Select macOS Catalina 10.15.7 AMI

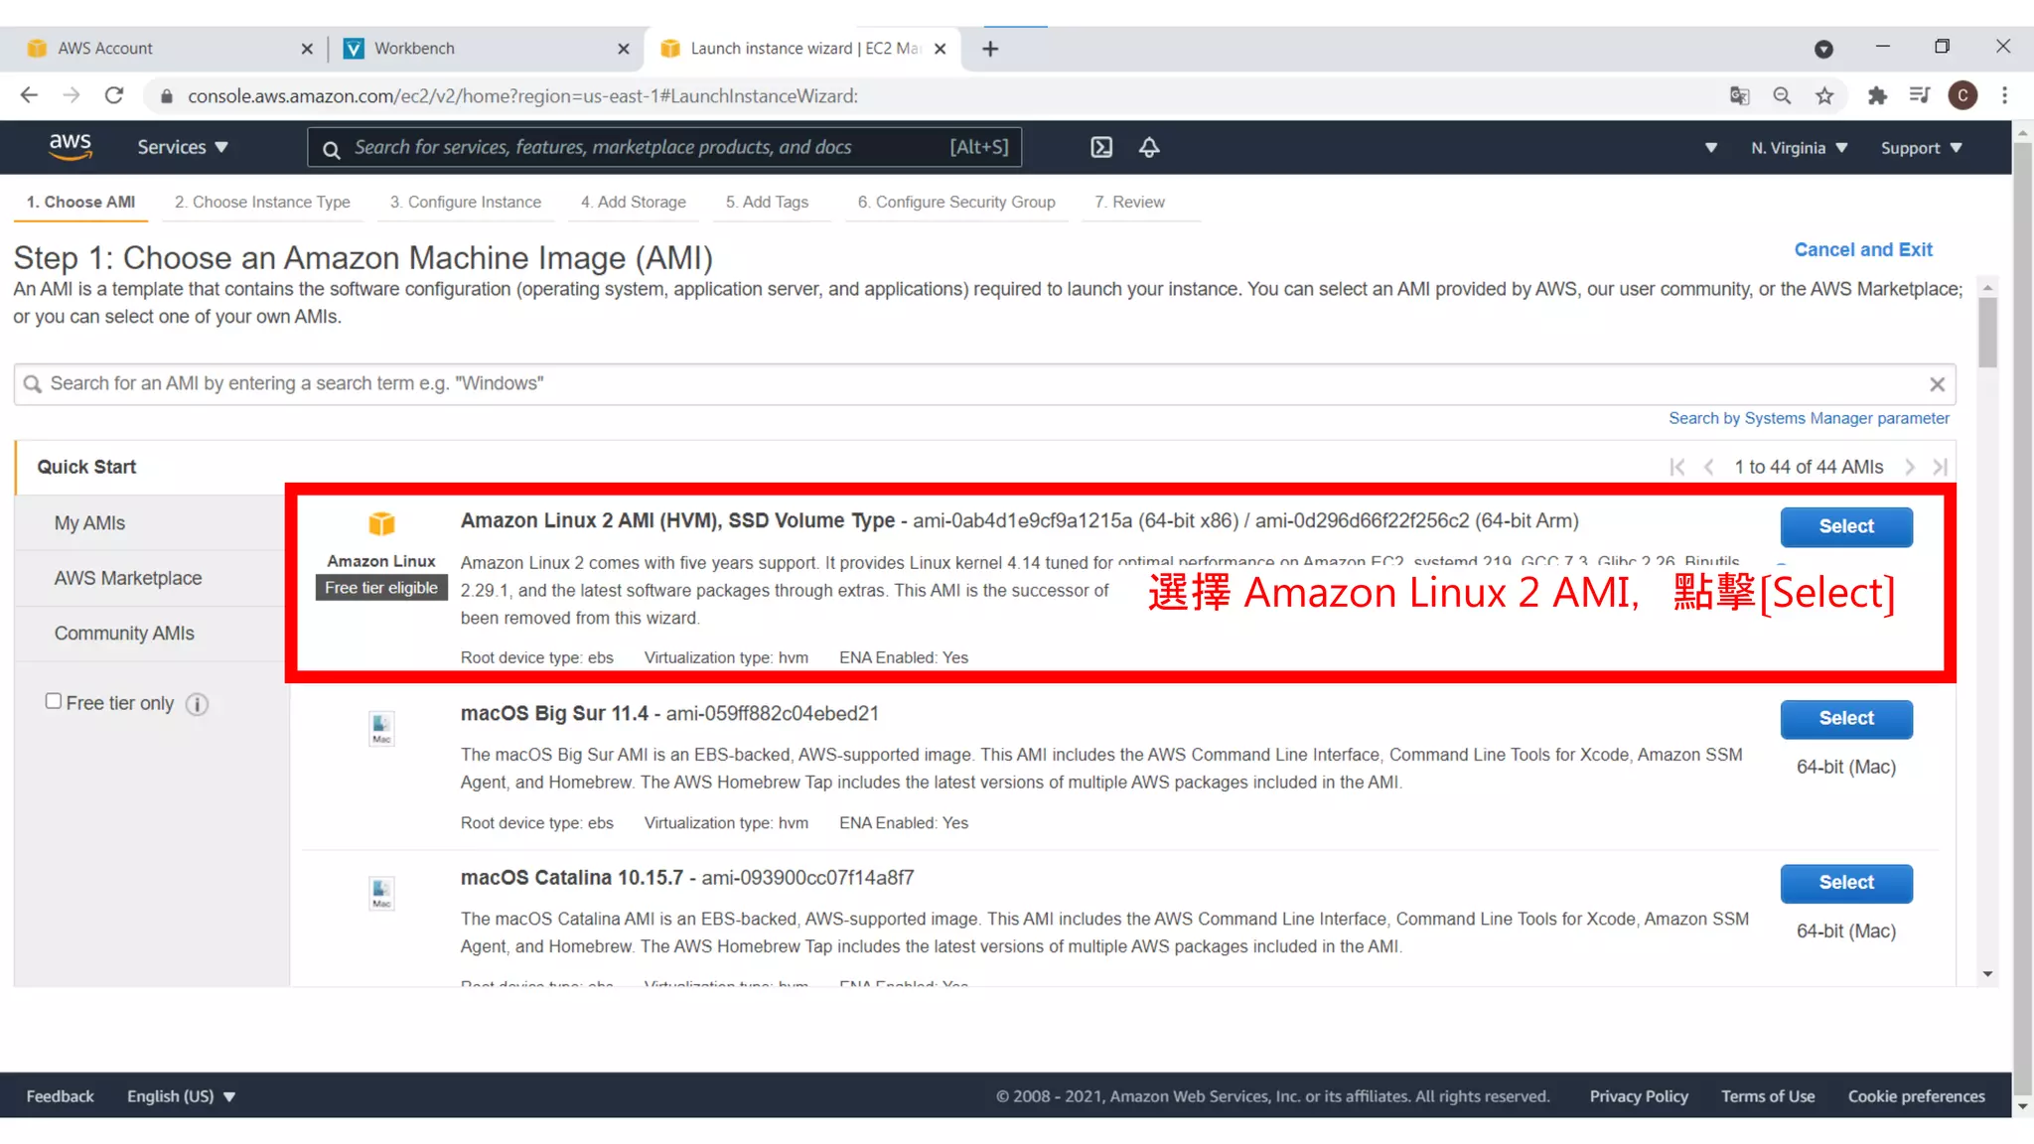[x=1846, y=883]
